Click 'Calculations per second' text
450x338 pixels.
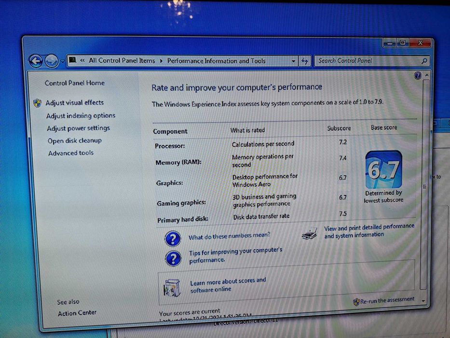pos(263,144)
